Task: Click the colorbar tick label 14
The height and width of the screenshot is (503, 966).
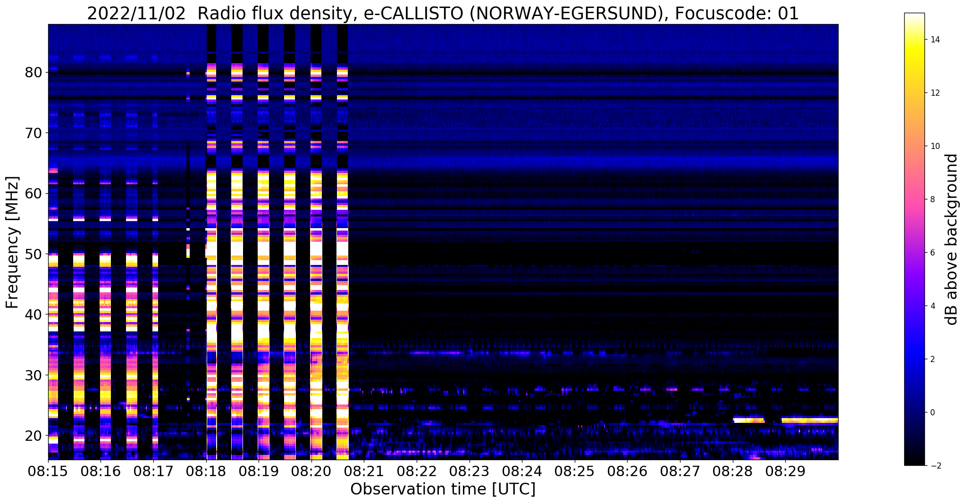Action: (934, 40)
